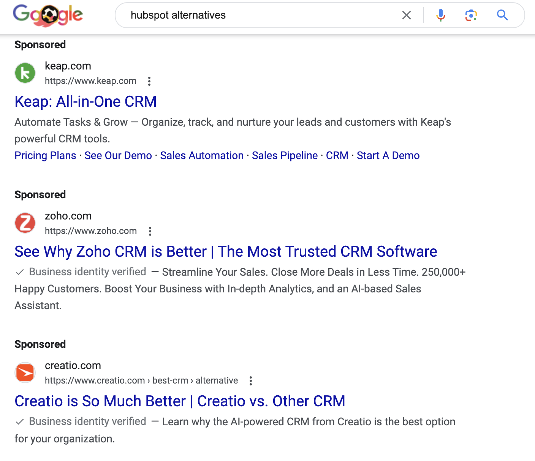Click the Creatio favicon icon
The width and height of the screenshot is (535, 461).
pyautogui.click(x=25, y=373)
